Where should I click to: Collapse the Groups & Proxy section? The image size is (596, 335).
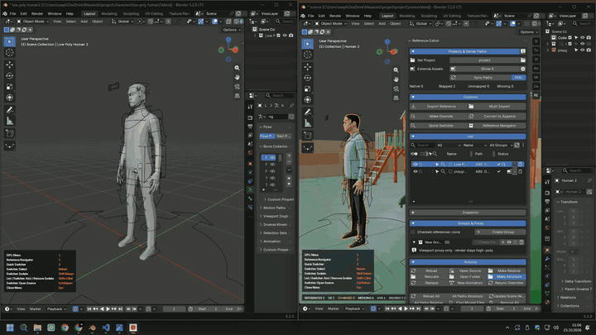(468, 223)
